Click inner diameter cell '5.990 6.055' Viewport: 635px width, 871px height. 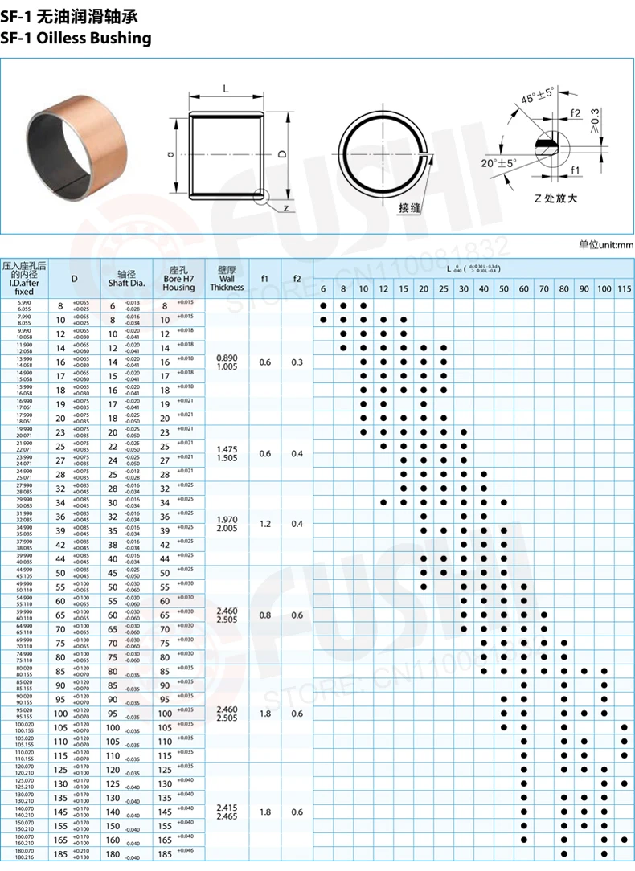coord(24,305)
